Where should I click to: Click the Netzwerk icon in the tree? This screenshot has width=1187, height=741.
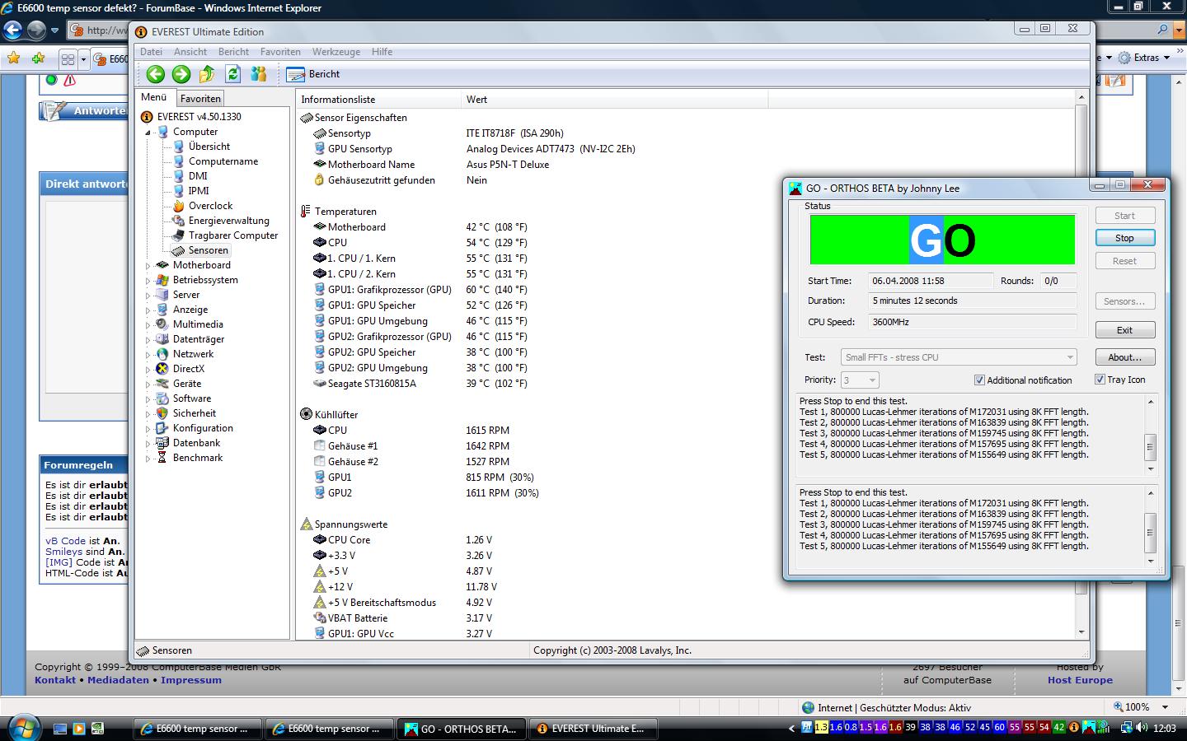click(162, 354)
